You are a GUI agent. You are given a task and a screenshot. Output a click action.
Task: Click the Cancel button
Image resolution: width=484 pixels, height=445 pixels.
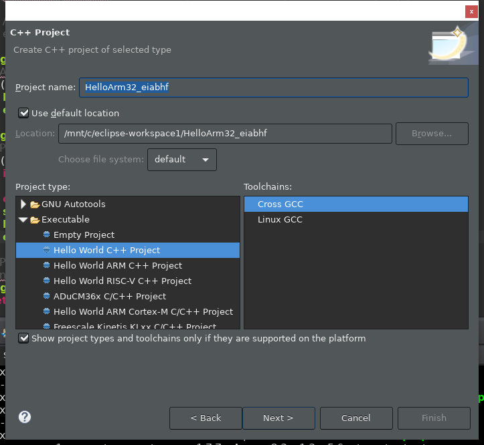tap(355, 418)
